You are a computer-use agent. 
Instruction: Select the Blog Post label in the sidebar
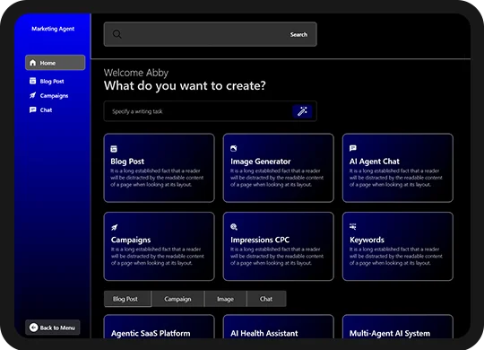(x=52, y=82)
